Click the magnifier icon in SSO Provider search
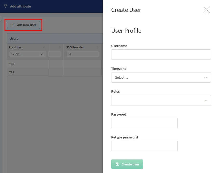219x173 pixels. coord(70,54)
